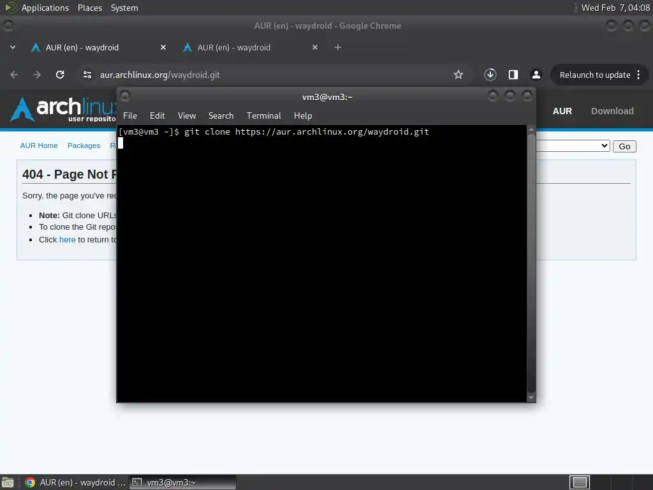Expand Chrome tab search chevron
This screenshot has width=653, height=490.
[x=13, y=47]
